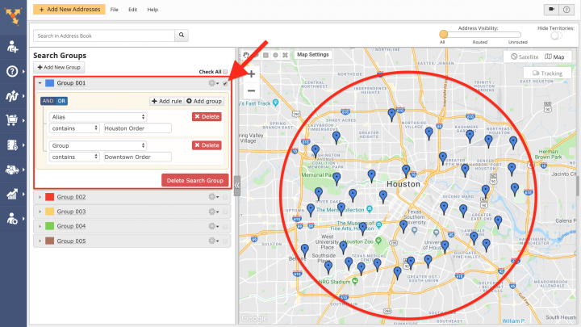Click the Add rule button

pos(167,101)
